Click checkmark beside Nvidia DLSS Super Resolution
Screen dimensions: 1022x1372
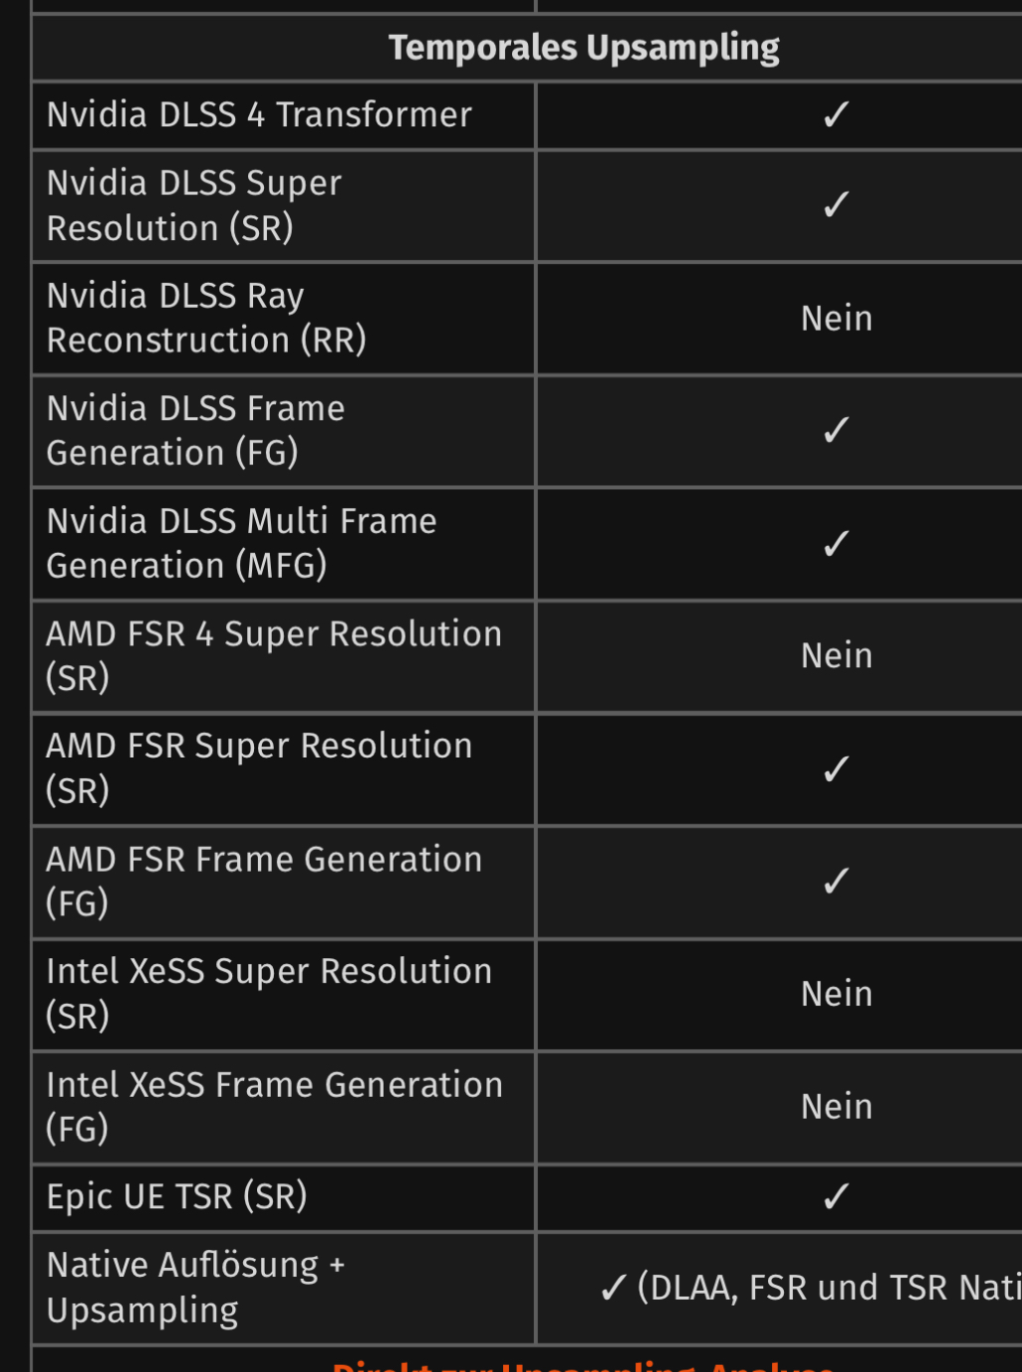click(x=836, y=205)
